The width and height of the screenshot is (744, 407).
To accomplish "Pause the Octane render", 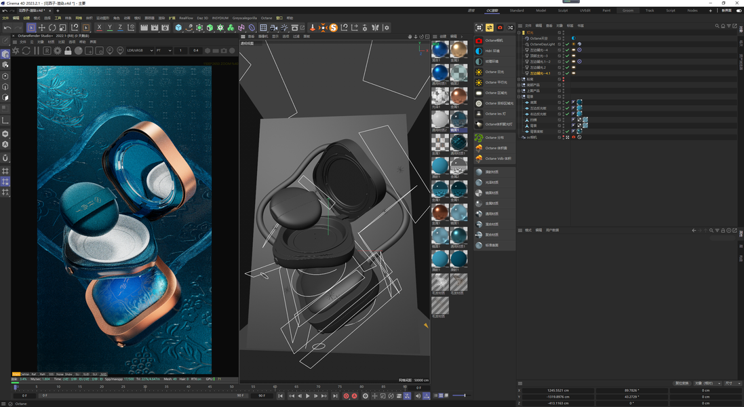I will point(37,50).
